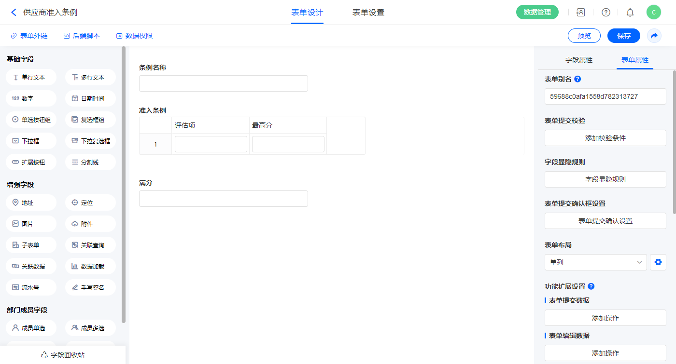
Task: Click the back arrow beside 供应商准入条例
Action: (14, 13)
